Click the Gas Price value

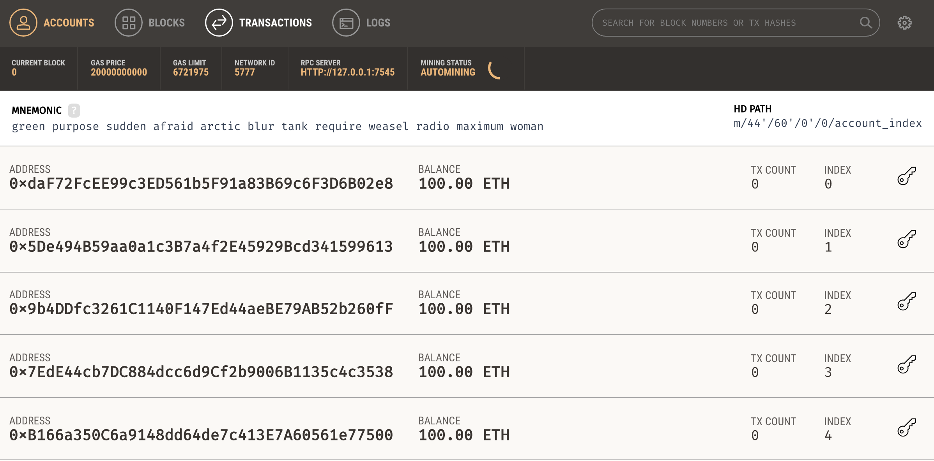pos(119,72)
